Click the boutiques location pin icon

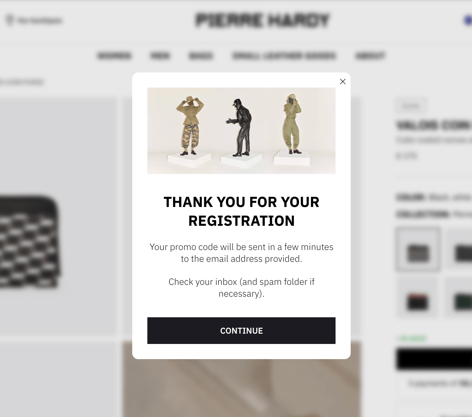10,21
